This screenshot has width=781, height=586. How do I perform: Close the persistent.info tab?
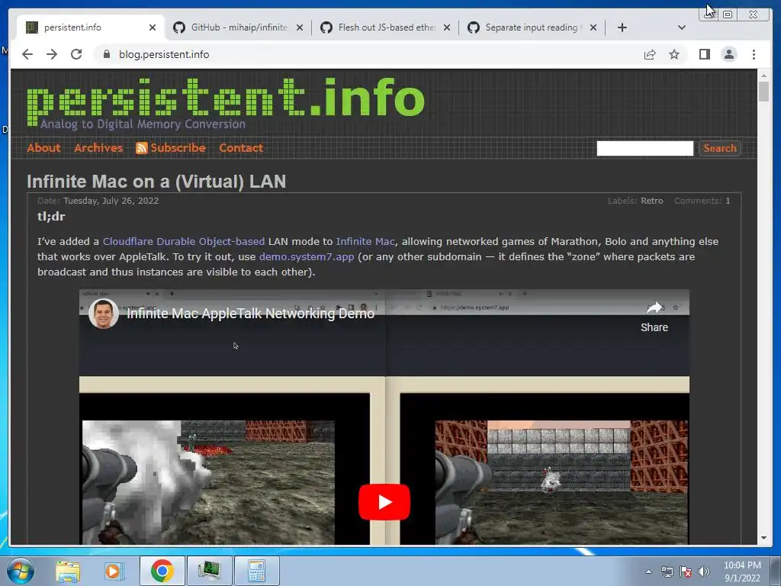[153, 27]
